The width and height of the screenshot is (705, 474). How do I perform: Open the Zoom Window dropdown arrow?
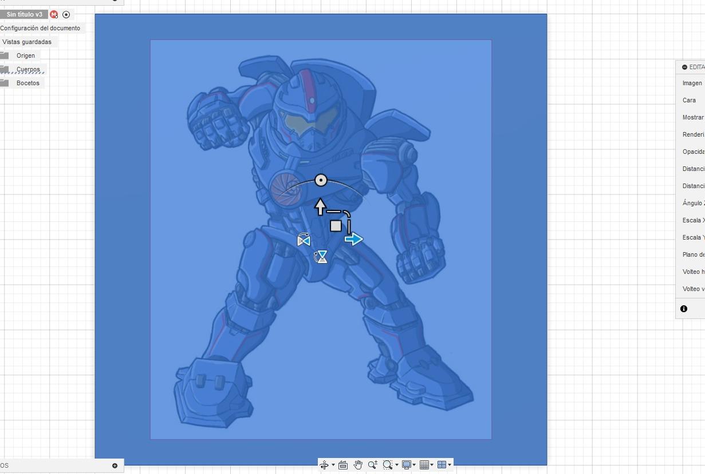[x=397, y=465]
